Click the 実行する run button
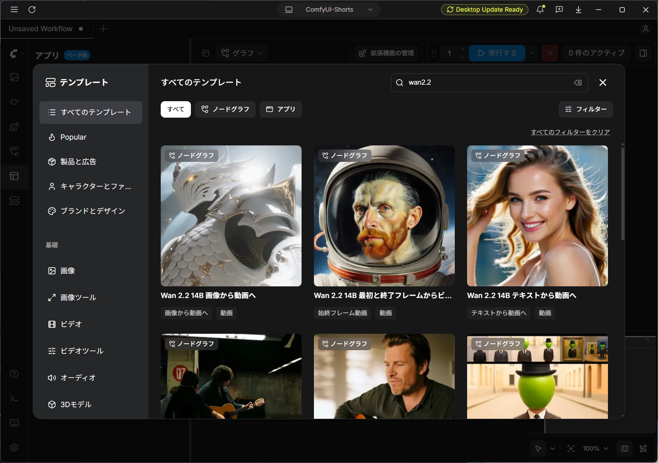Image resolution: width=658 pixels, height=463 pixels. (x=497, y=53)
